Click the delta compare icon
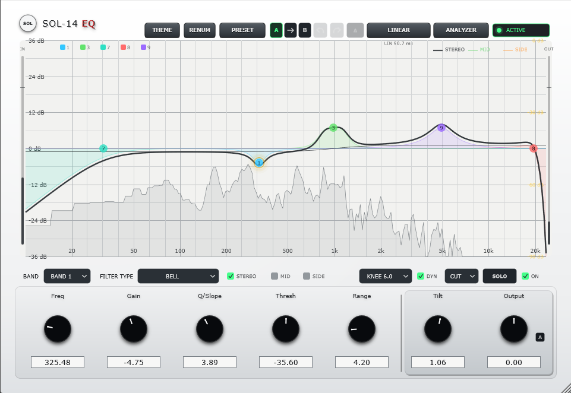571x393 pixels. [x=355, y=30]
